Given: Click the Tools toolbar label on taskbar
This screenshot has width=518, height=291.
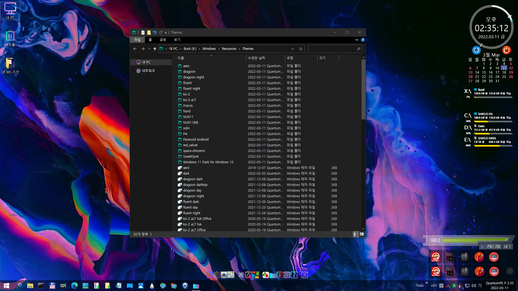Looking at the screenshot, I should tap(420, 286).
